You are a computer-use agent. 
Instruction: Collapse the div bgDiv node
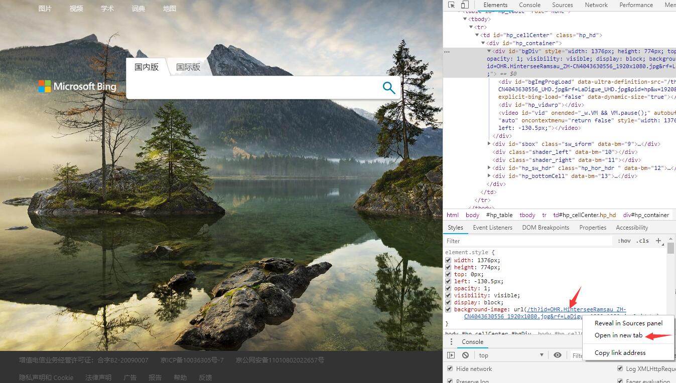(489, 51)
